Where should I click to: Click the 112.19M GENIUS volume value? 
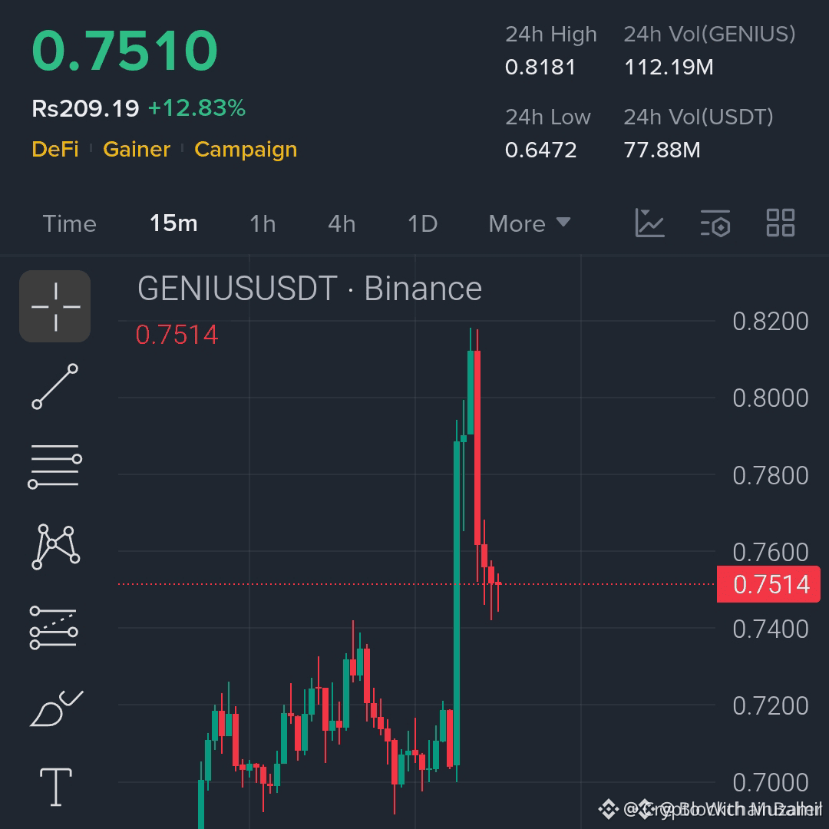[x=669, y=67]
